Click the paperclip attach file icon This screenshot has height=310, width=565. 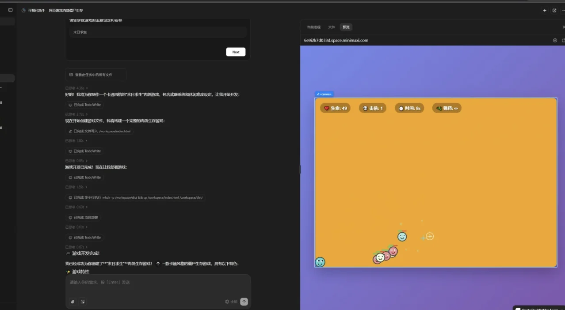[x=73, y=302]
